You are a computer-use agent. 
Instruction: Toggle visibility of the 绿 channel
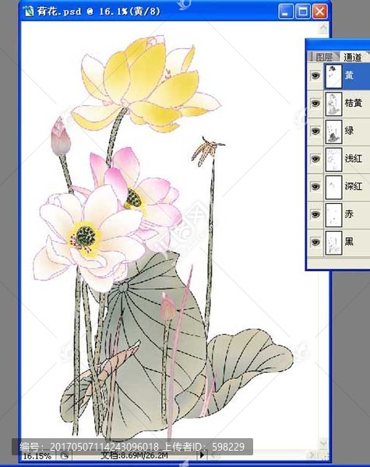pos(315,131)
